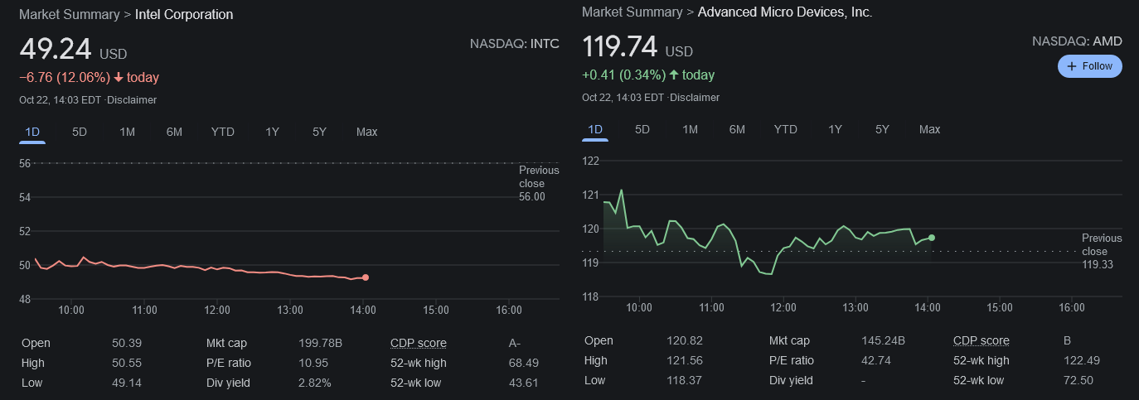Open Market Summary link above Intel Corporation
This screenshot has width=1139, height=400.
coord(69,14)
